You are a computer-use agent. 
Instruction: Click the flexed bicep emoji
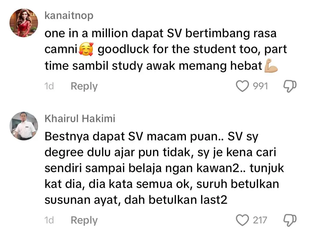pos(271,66)
